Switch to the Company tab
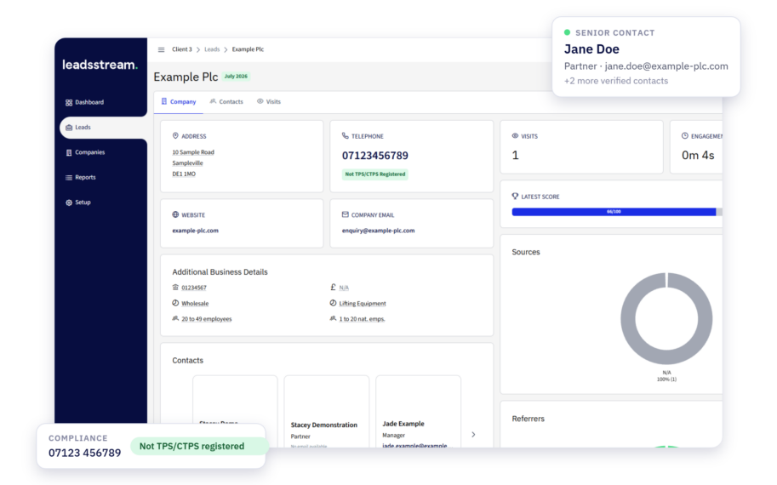777x485 pixels. click(179, 101)
